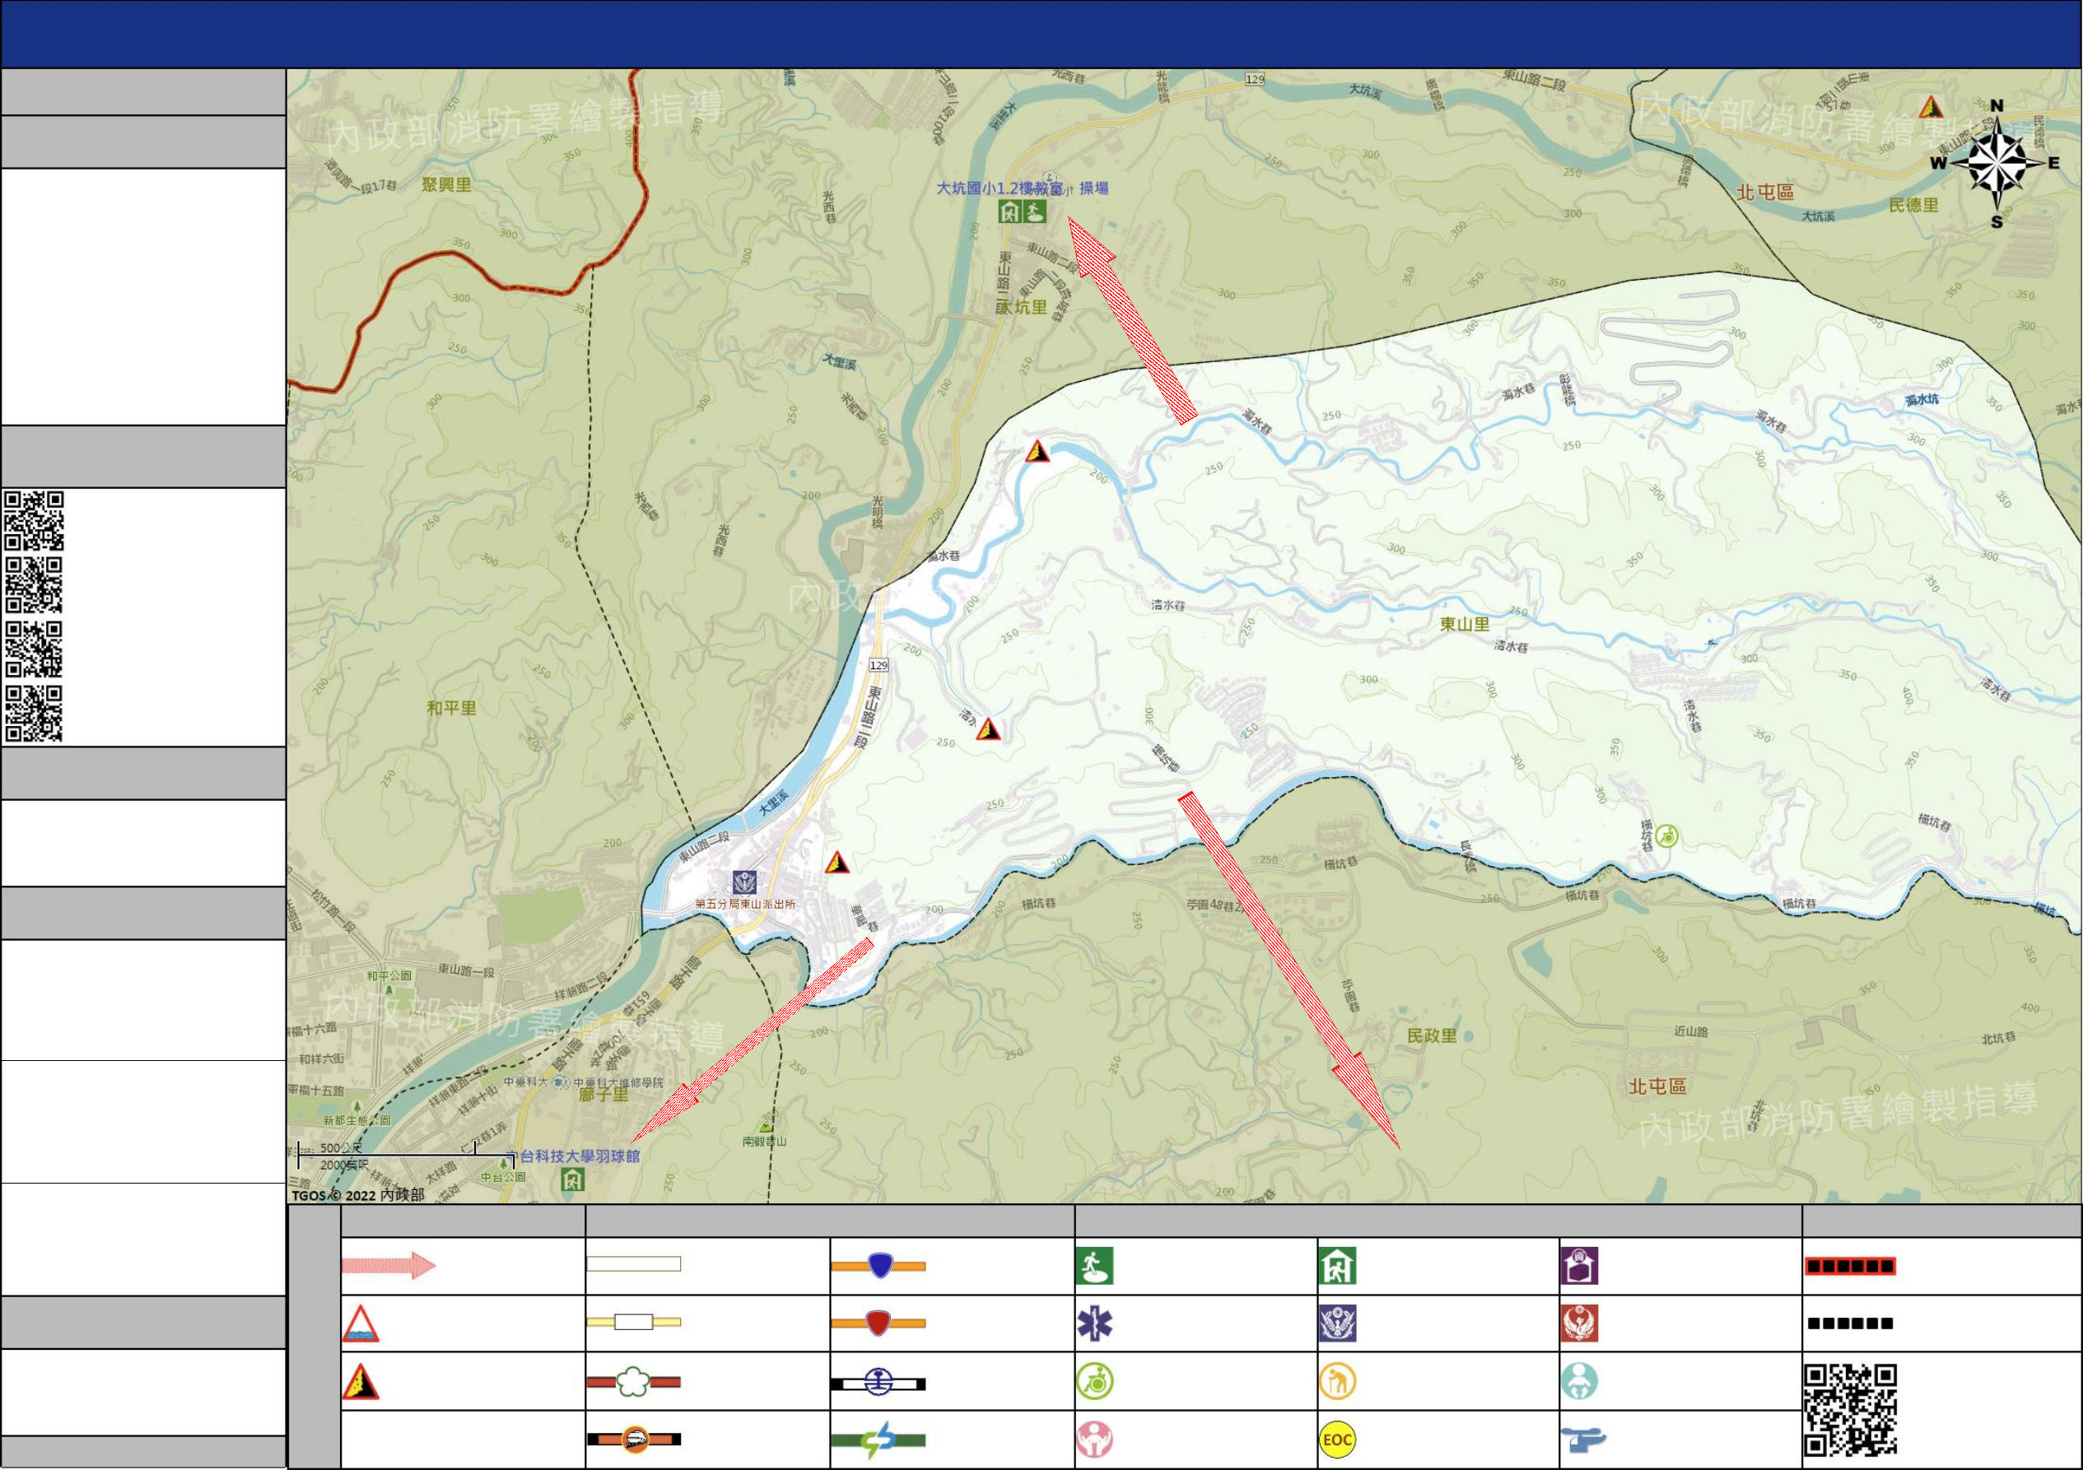The height and width of the screenshot is (1470, 2083).
Task: Click the yellow EOC legend icon
Action: (x=1337, y=1440)
